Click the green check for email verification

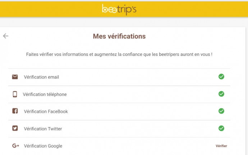(221, 77)
